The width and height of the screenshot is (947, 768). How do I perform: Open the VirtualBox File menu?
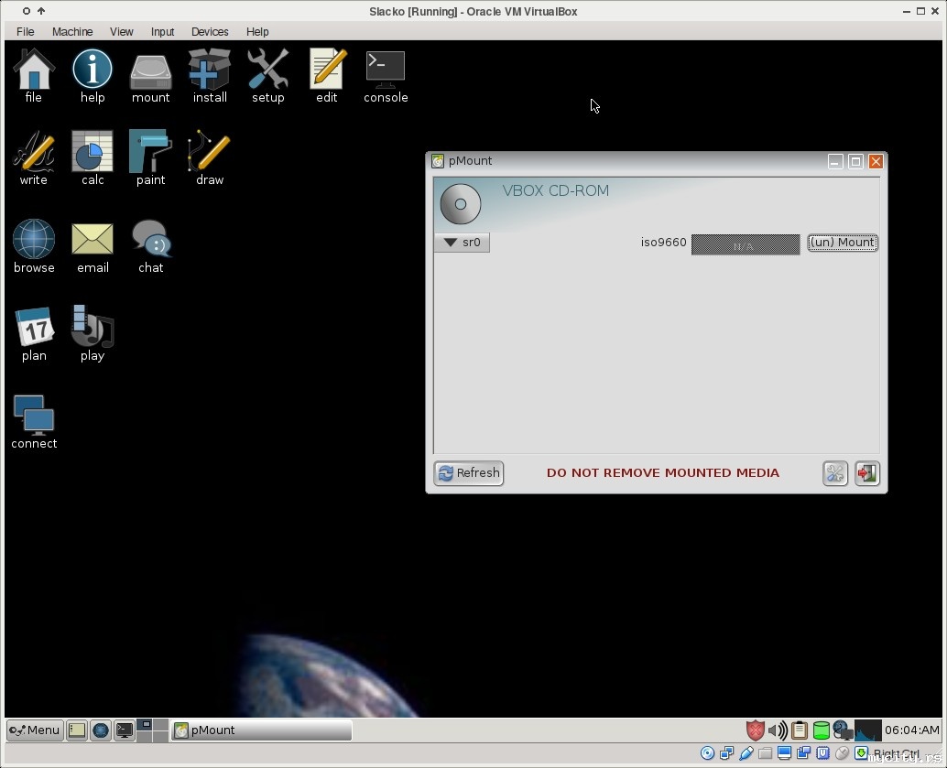pos(26,31)
